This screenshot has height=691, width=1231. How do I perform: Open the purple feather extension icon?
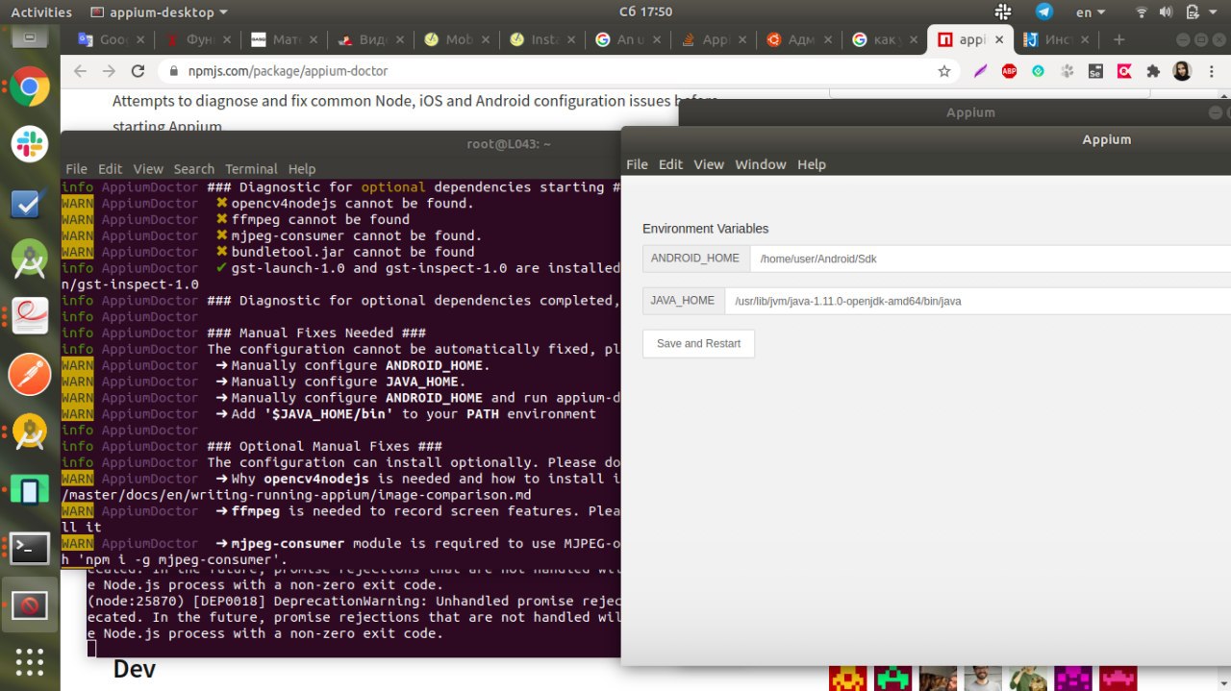pyautogui.click(x=980, y=71)
